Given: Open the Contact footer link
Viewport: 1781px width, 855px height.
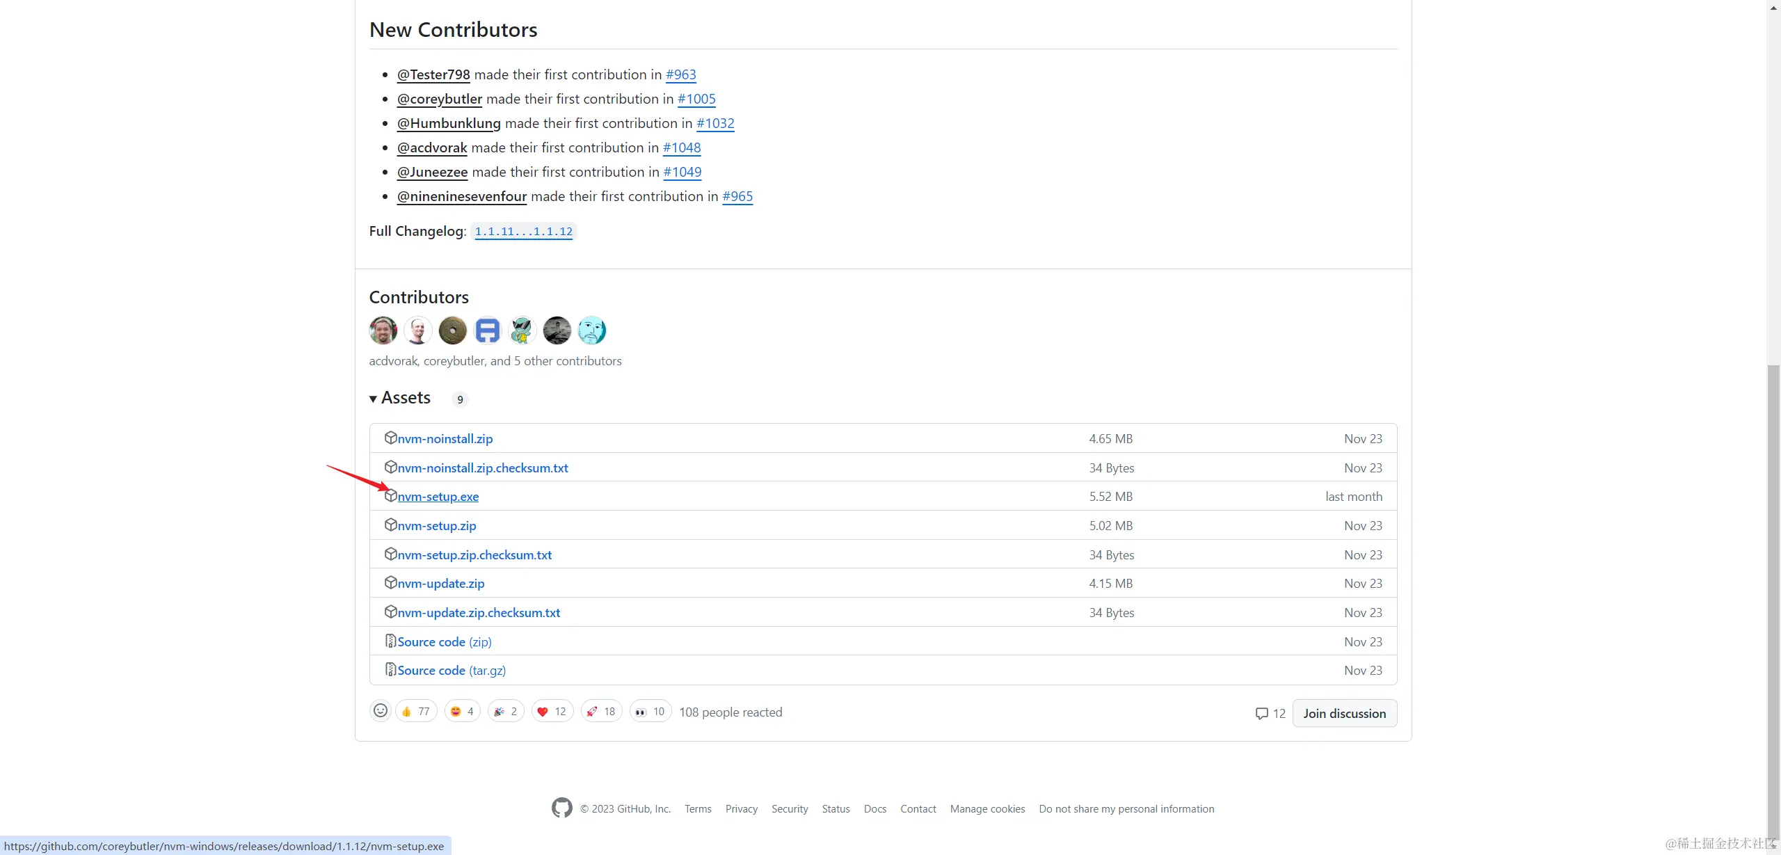Looking at the screenshot, I should coord(918,808).
